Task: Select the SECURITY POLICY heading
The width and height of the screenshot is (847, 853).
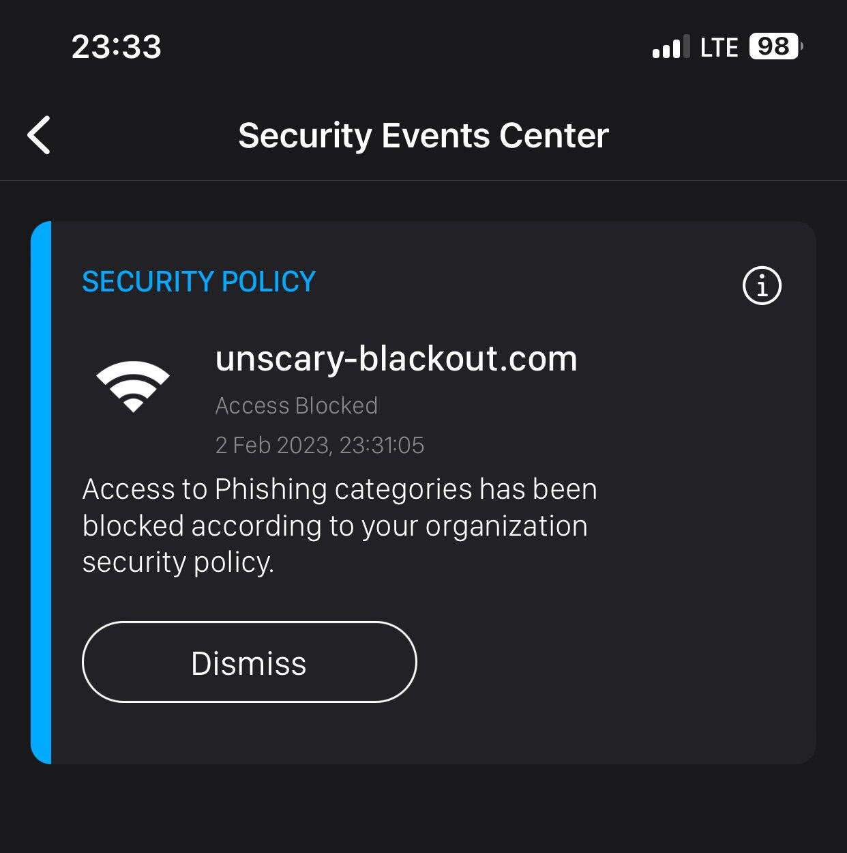Action: coord(198,282)
